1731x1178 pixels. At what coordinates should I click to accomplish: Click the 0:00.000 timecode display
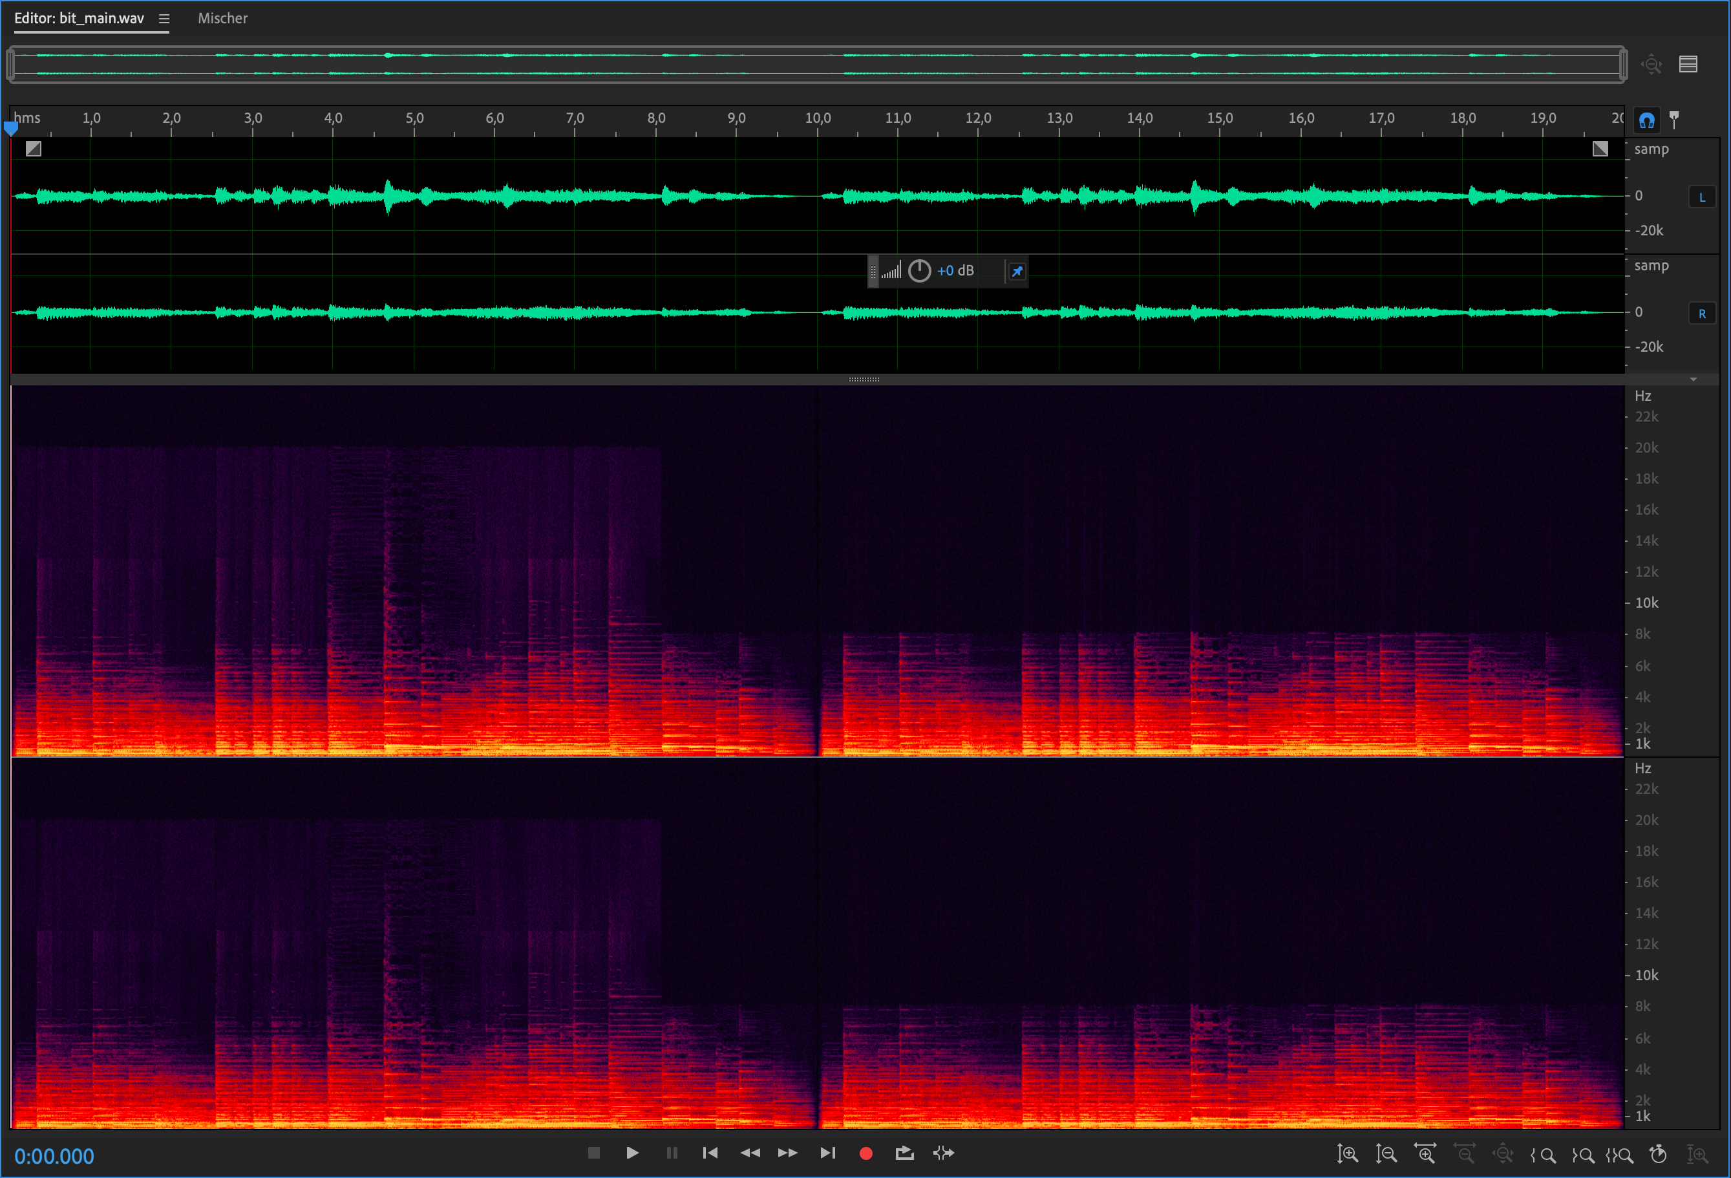click(x=54, y=1155)
